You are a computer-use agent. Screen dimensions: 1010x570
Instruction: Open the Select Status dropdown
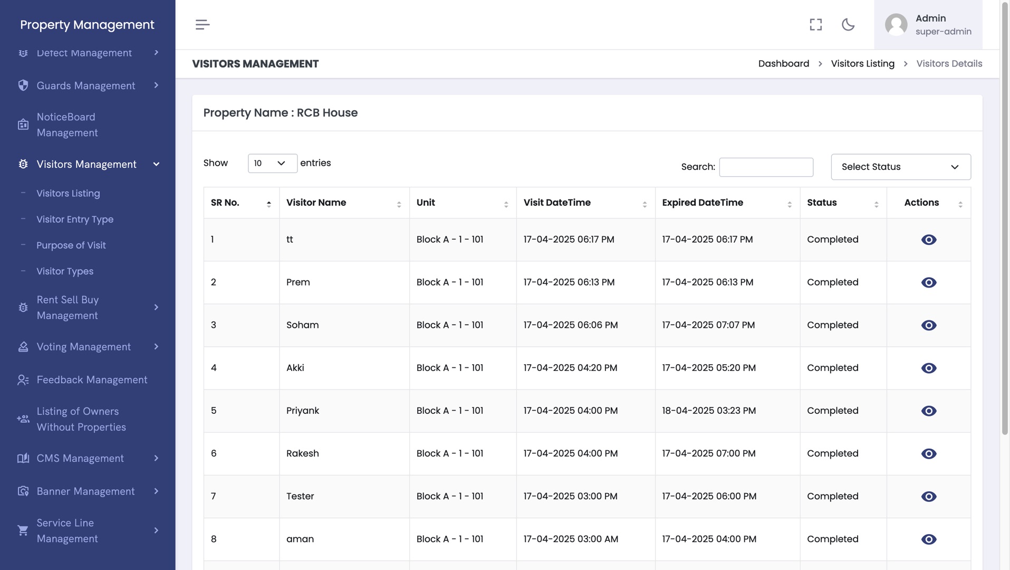(x=900, y=167)
